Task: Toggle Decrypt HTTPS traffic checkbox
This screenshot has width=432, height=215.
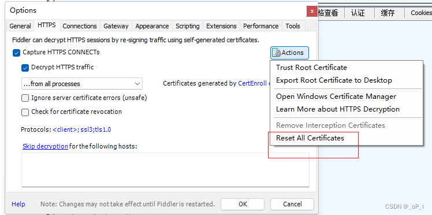Action: (x=25, y=68)
